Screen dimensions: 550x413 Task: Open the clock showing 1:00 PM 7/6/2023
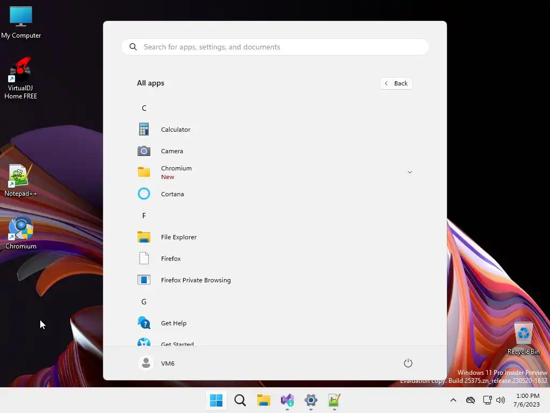coord(527,400)
